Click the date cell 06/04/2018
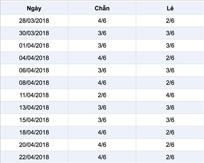This screenshot has height=163, width=204. tap(34, 70)
